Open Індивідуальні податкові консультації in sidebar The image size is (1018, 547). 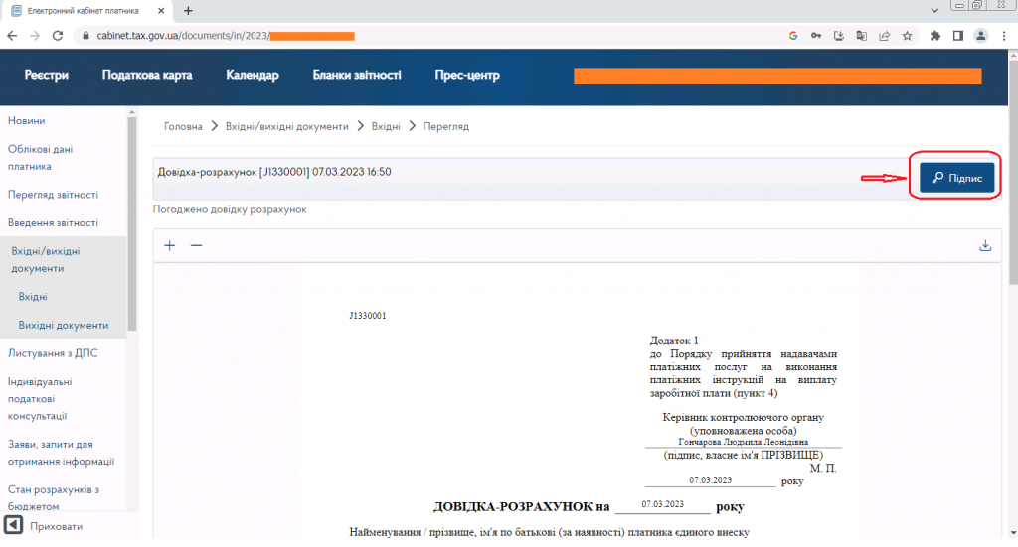tap(40, 398)
